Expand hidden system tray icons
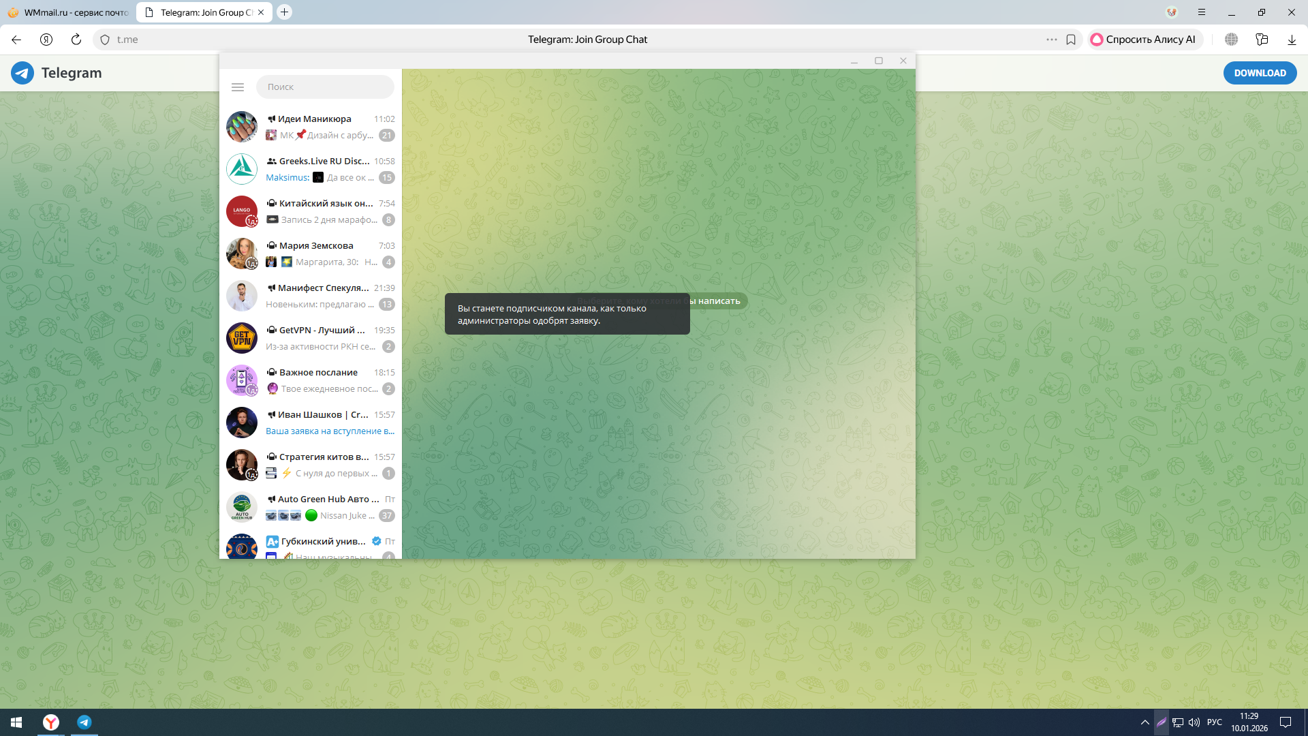Viewport: 1308px width, 736px height. pyautogui.click(x=1144, y=722)
